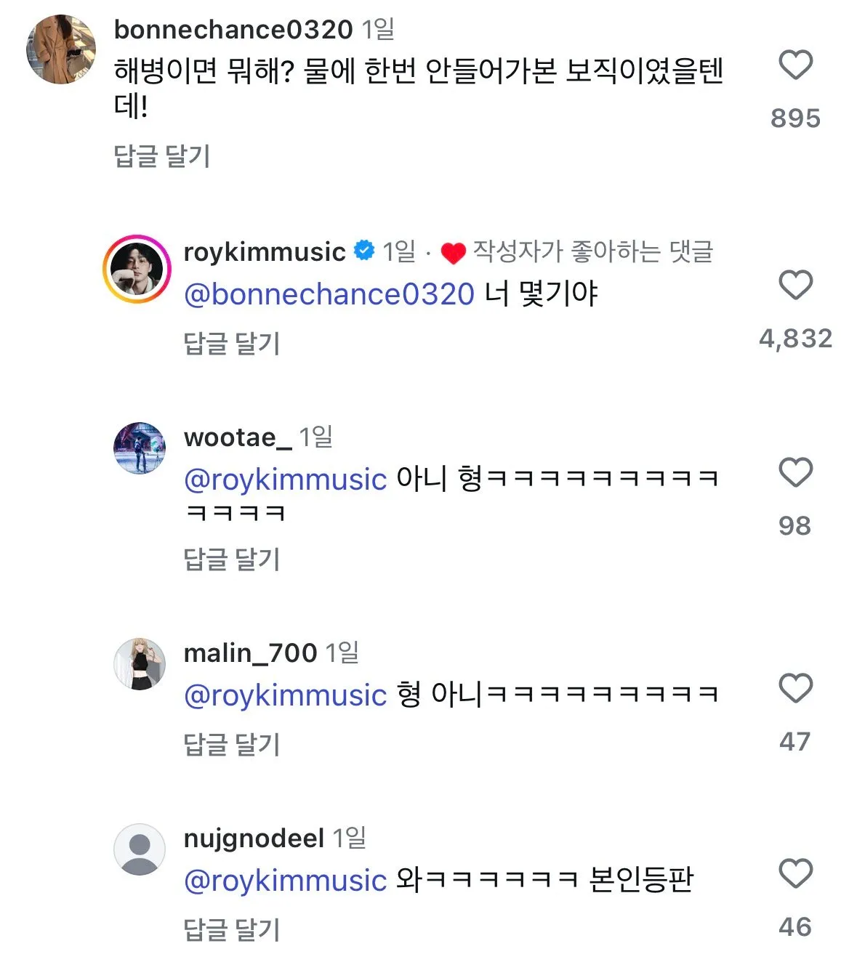This screenshot has height=962, width=857.
Task: Reply to roykimmusic's comment
Action: coord(232,343)
